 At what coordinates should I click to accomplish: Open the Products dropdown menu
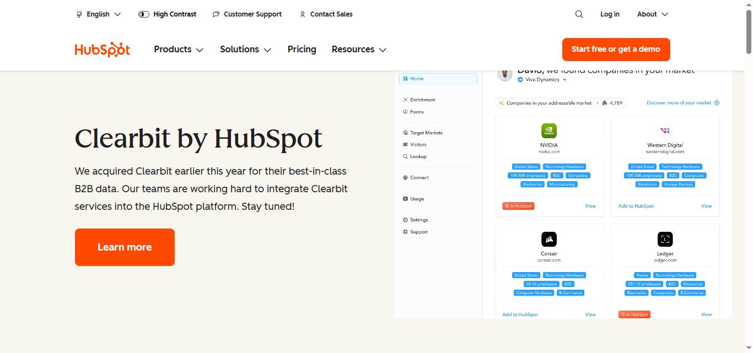(178, 50)
